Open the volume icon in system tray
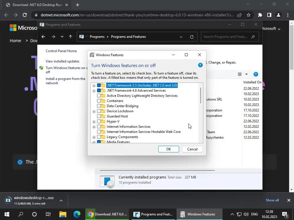 point(246,214)
